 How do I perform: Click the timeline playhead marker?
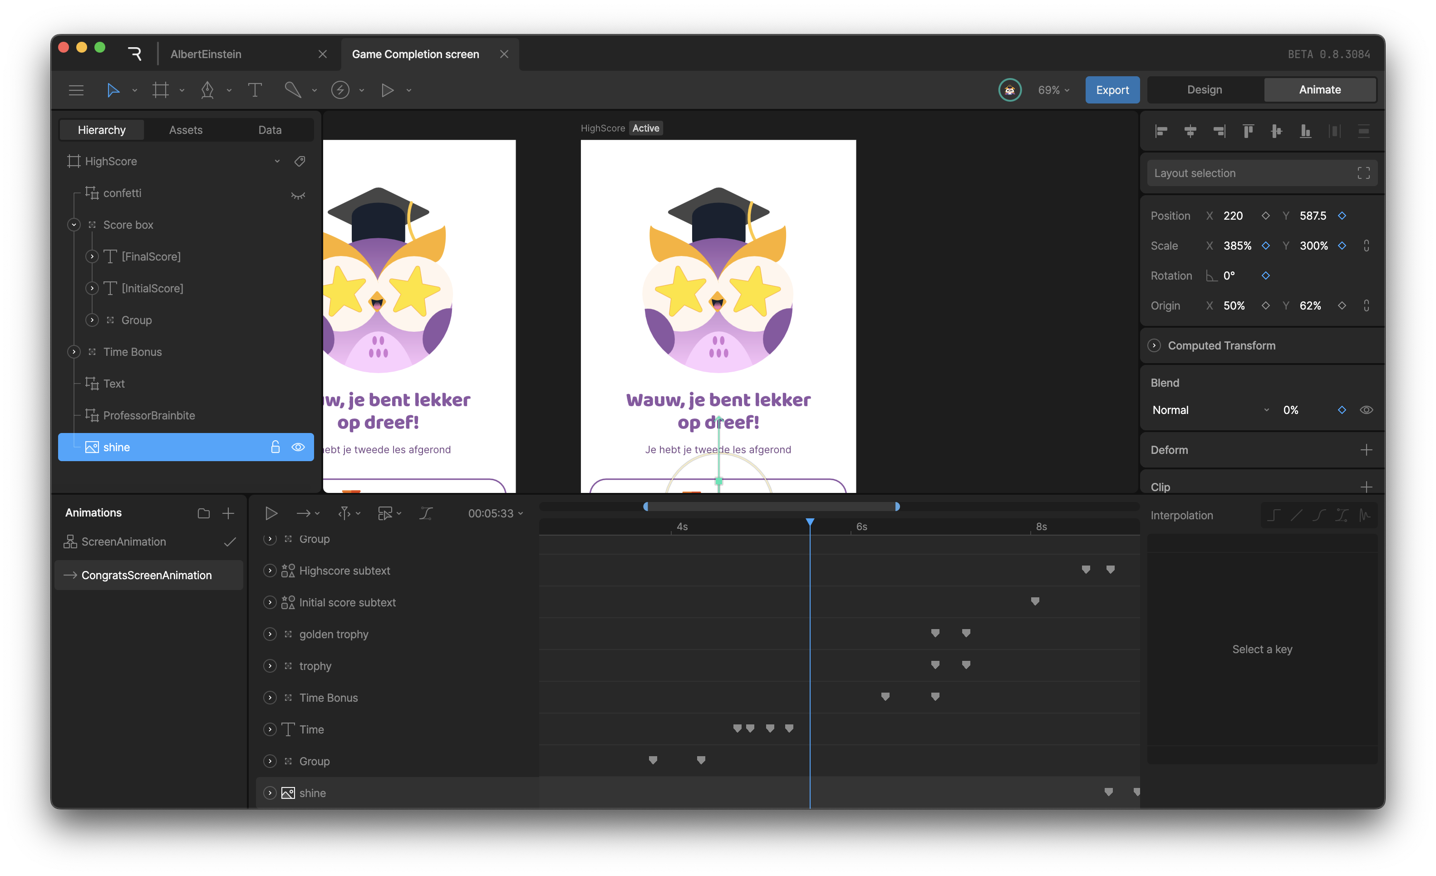(x=810, y=522)
